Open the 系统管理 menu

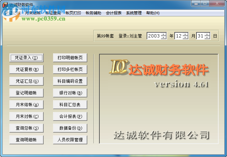[134, 13]
